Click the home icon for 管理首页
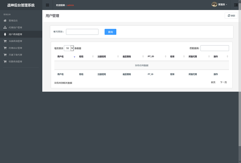Screen dimensions: 241x163 (x=5, y=20)
